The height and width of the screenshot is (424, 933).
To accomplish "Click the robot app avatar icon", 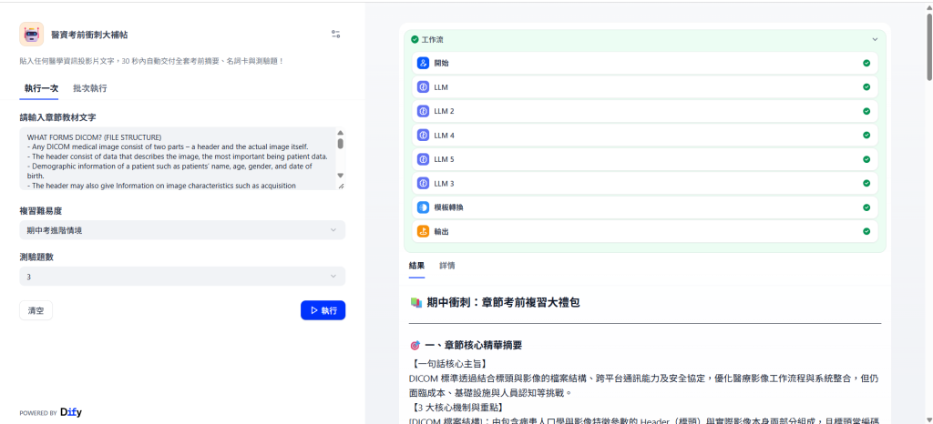I will 32,35.
